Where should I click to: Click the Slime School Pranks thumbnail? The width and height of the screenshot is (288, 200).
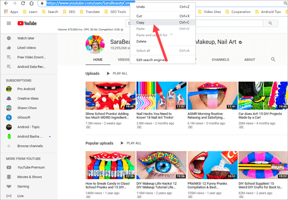110,95
